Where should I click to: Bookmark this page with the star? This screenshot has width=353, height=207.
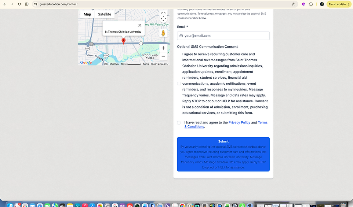(293, 4)
